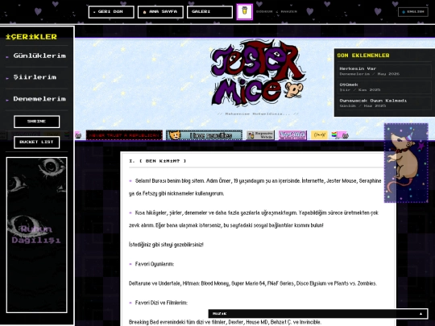
Task: Click the grayed link text beside the cup icon
Action: [x=276, y=12]
